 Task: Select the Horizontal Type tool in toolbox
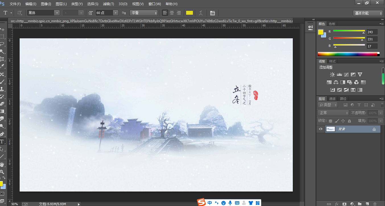point(2,141)
